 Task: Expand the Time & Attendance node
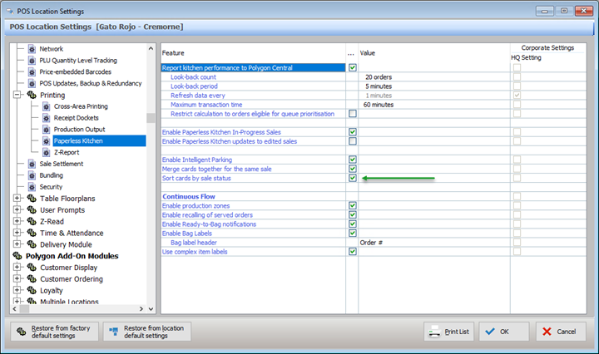(18, 234)
